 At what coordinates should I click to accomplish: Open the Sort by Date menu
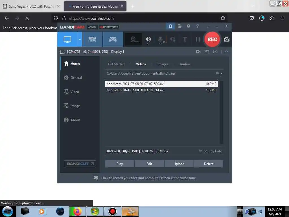coord(211,151)
